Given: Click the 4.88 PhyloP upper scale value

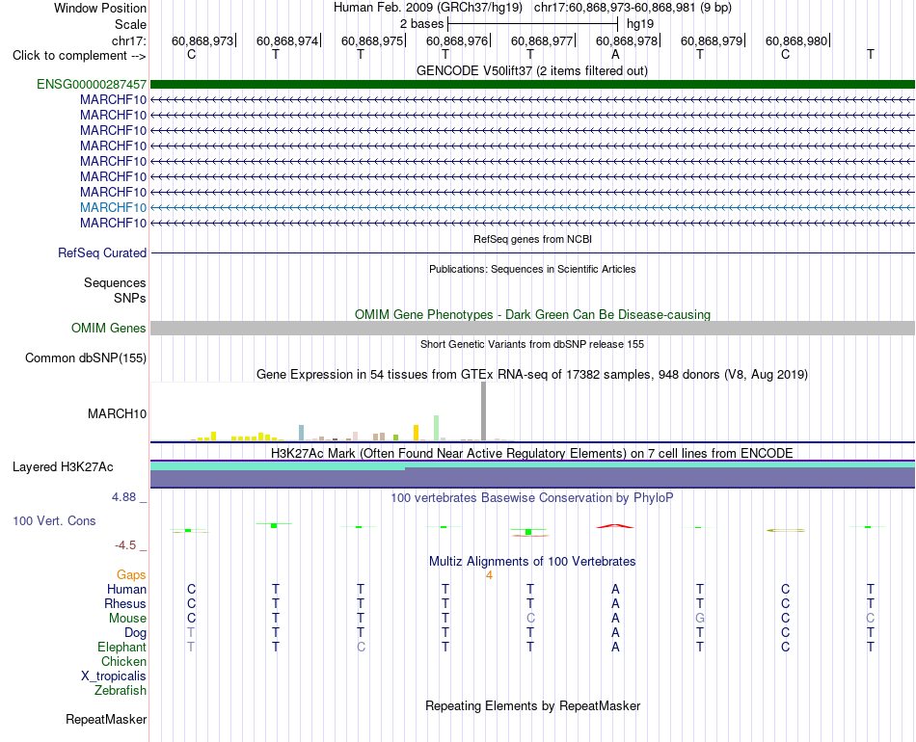Looking at the screenshot, I should [x=123, y=497].
